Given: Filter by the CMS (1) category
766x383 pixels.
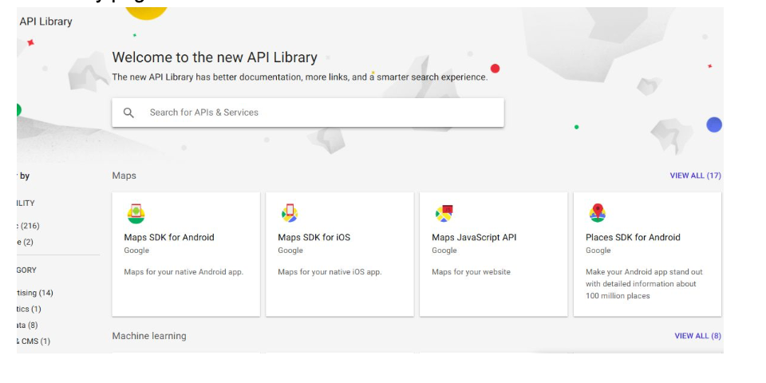Looking at the screenshot, I should click(34, 342).
